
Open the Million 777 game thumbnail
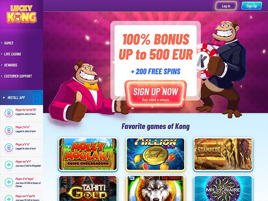click(155, 154)
